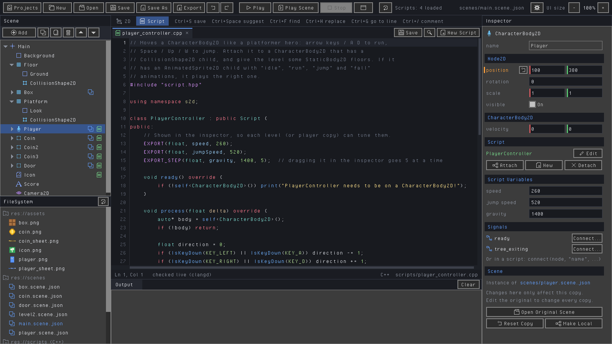Open main.scene.json in FileSystem
This screenshot has width=612, height=344.
click(41, 323)
